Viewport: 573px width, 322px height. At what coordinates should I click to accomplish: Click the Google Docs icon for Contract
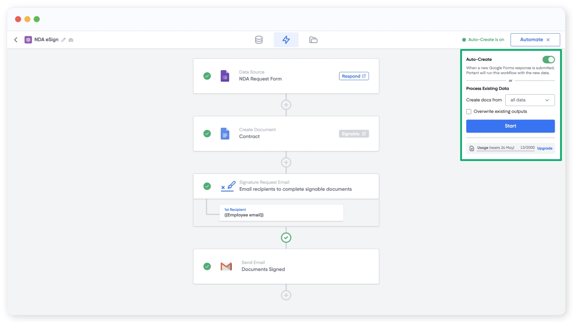225,134
